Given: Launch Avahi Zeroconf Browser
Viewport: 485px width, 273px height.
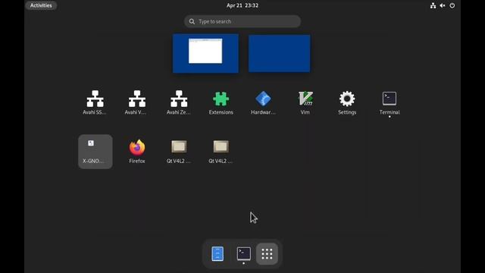Looking at the screenshot, I should click(x=179, y=103).
